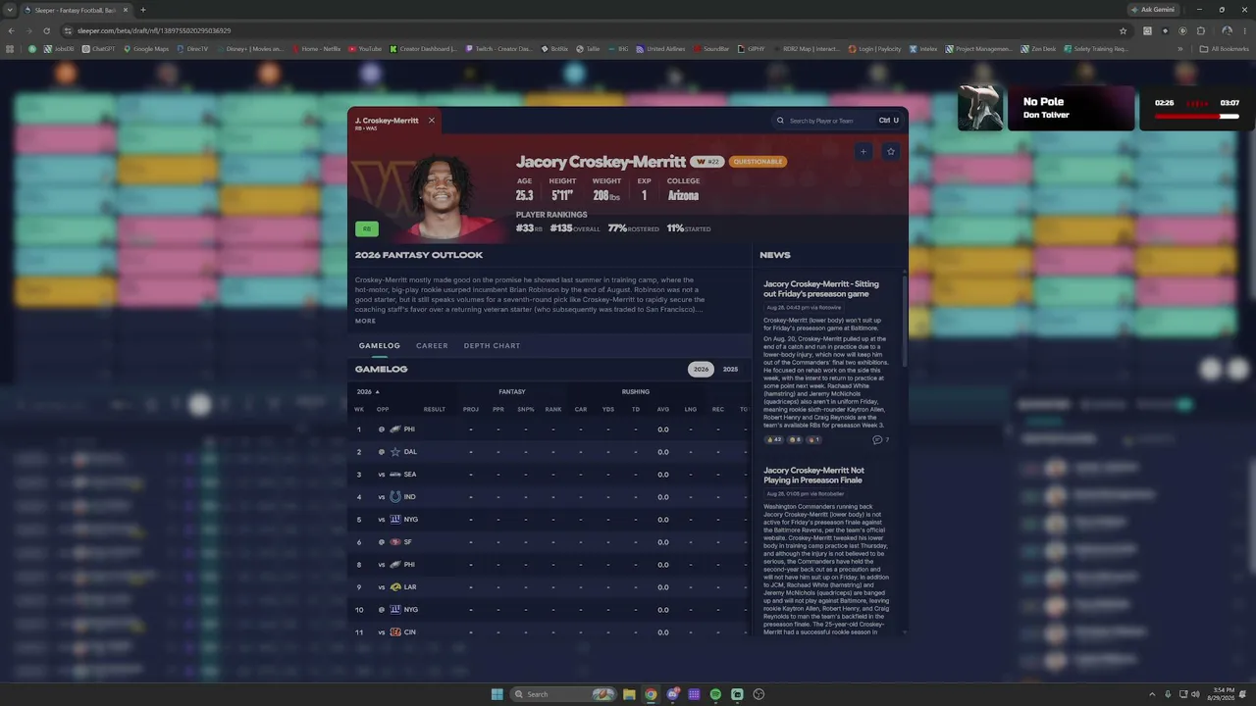Screen dimensions: 1256x706
Task: Click the Rams logo in week 9 row
Action: click(395, 587)
